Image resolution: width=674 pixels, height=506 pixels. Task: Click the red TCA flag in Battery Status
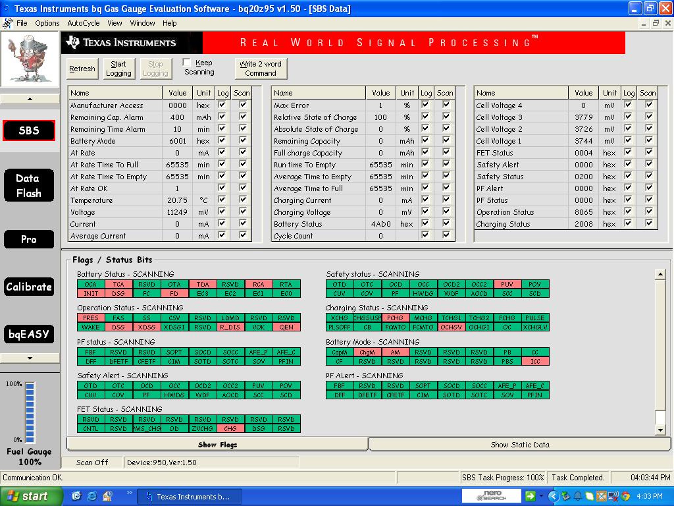coord(118,285)
